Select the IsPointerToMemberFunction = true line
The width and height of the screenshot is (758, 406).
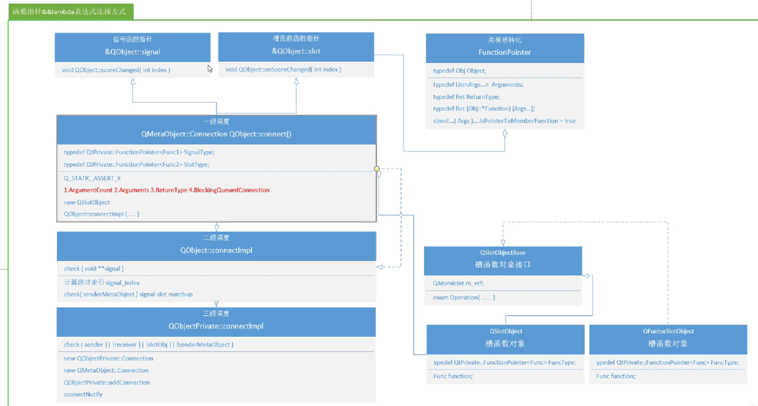tap(504, 121)
